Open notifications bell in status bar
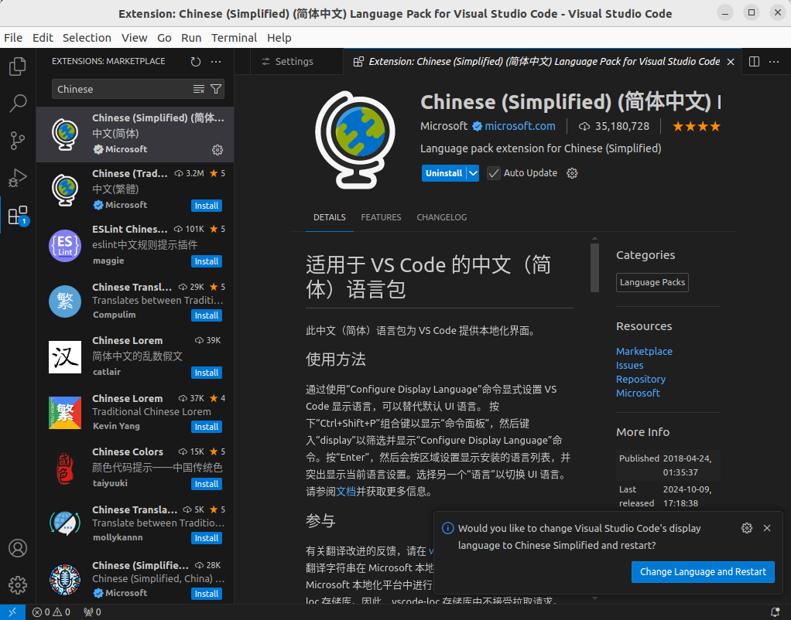791x620 pixels. click(776, 612)
